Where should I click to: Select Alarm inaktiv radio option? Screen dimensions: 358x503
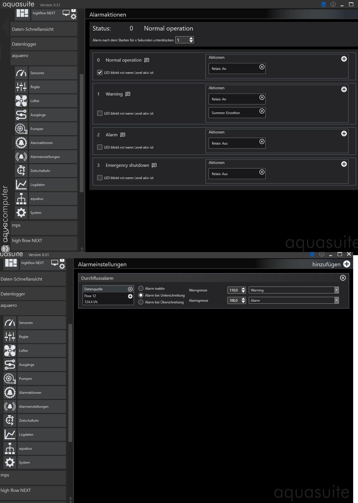click(x=141, y=288)
